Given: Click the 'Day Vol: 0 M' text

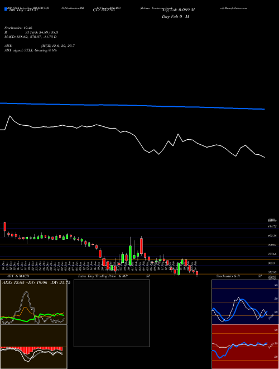Looking at the screenshot, I should [x=175, y=17].
